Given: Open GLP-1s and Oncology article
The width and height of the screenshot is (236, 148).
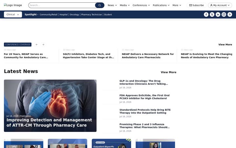Looking at the screenshot, I should pyautogui.click(x=144, y=82).
